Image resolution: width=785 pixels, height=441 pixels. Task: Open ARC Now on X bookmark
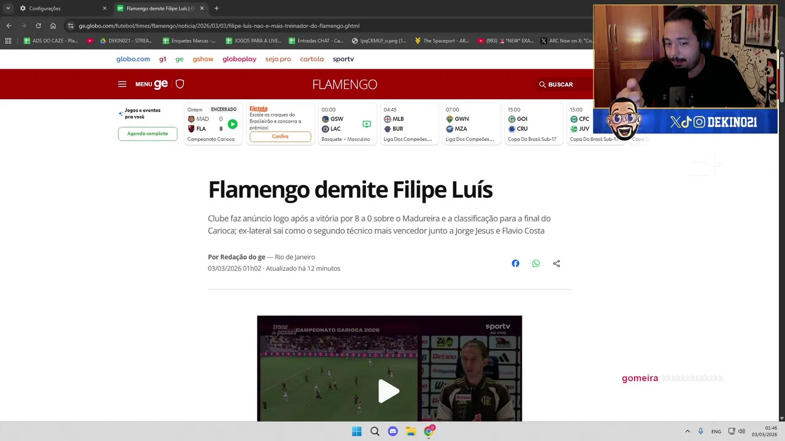click(x=566, y=41)
